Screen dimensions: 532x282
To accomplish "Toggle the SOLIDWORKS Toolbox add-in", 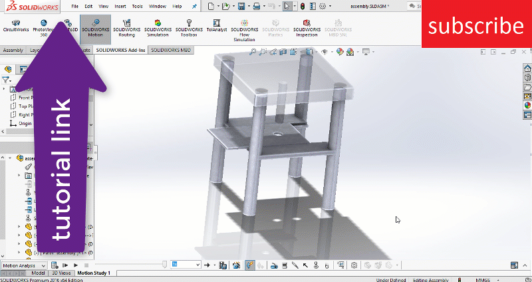I will pyautogui.click(x=189, y=29).
